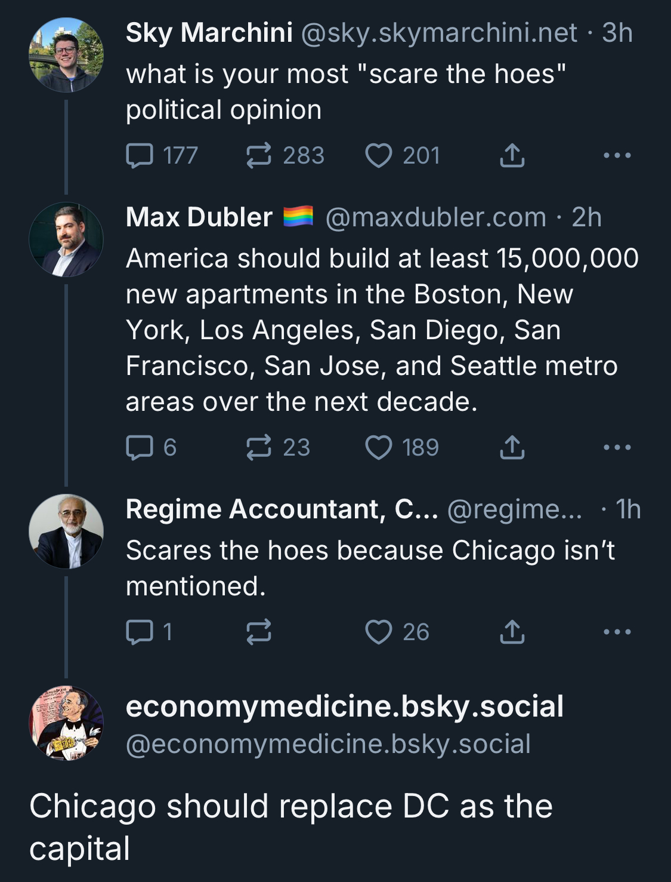
Task: Reply to Max Dubler's apartments post
Action: click(140, 447)
